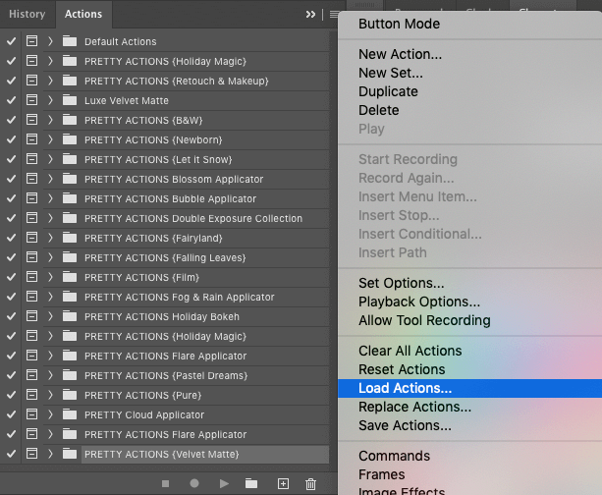Switch to the History tab
The height and width of the screenshot is (495, 602).
(x=27, y=14)
